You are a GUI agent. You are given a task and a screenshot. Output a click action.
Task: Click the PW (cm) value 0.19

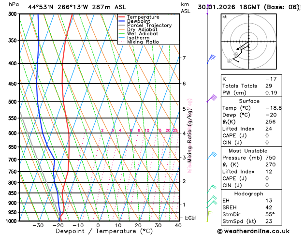pyautogui.click(x=271, y=93)
